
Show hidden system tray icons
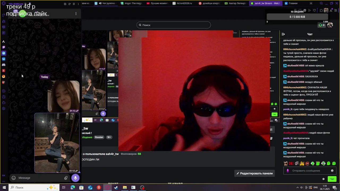(x=297, y=188)
